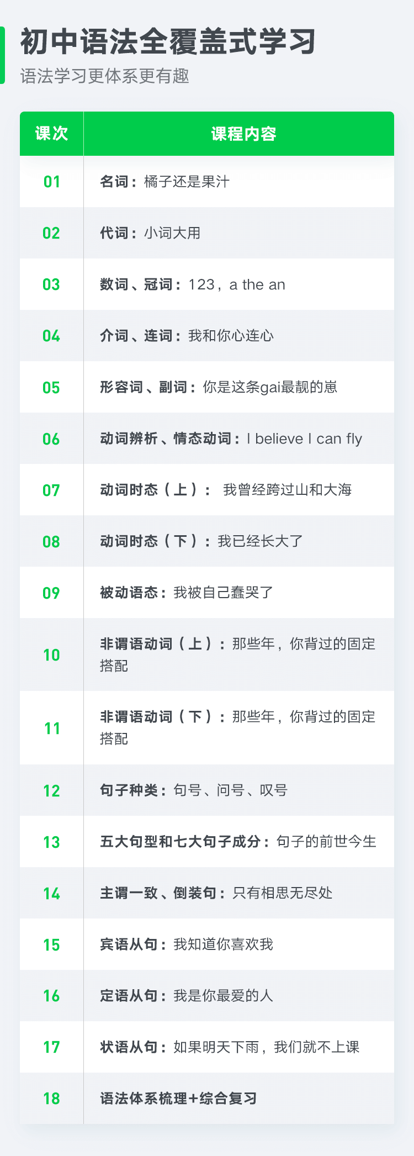Screen dimensions: 414x1156
Task: Select lesson 17 状语从句 row
Action: pos(207,1047)
